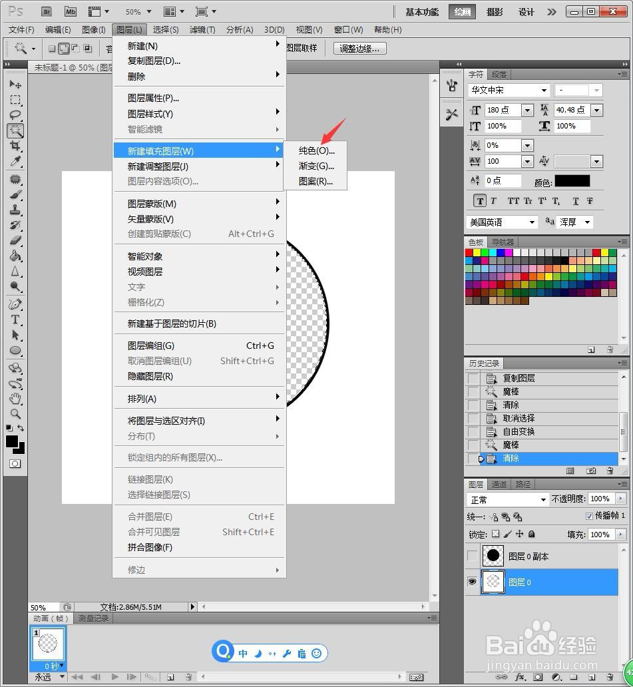Toggle underline text style
Viewport: 633px width, 687px height.
pos(576,201)
